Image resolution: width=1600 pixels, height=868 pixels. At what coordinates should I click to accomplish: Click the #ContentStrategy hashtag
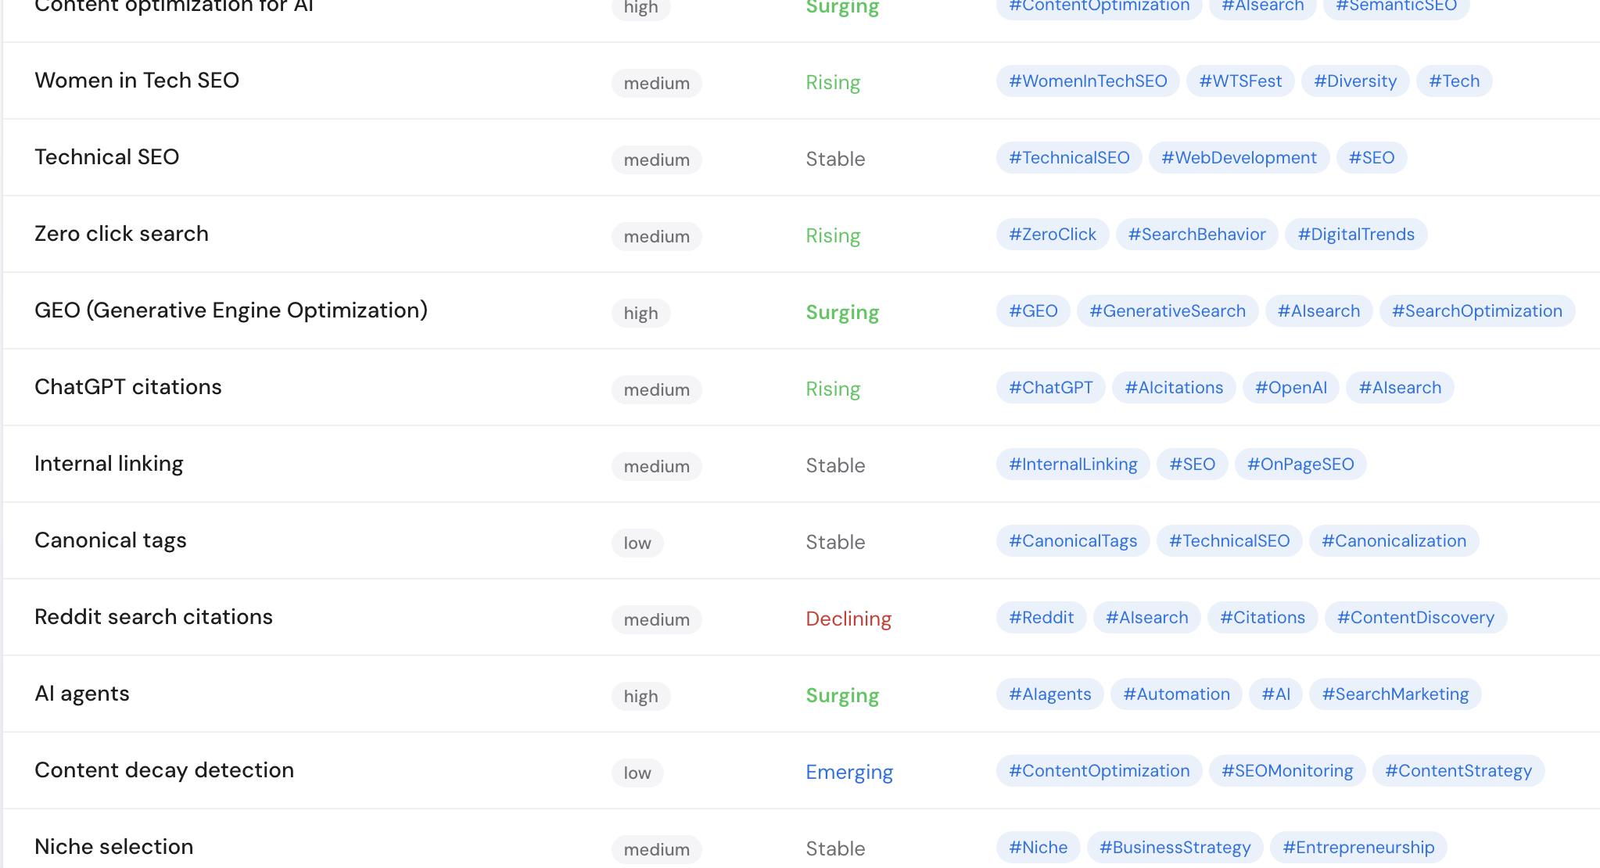coord(1458,770)
